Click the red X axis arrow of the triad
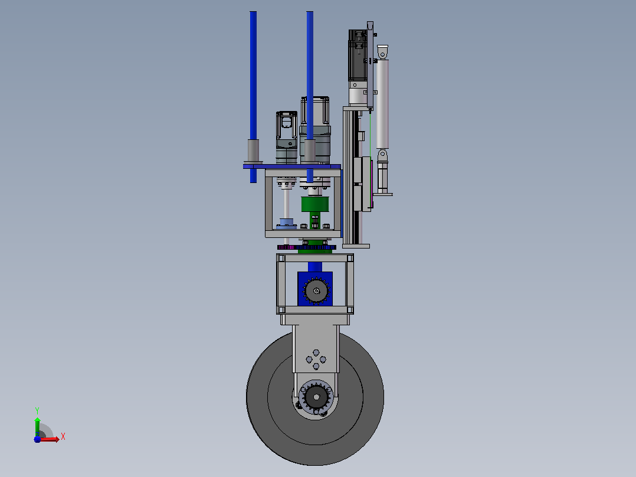The image size is (636, 477). (x=50, y=439)
